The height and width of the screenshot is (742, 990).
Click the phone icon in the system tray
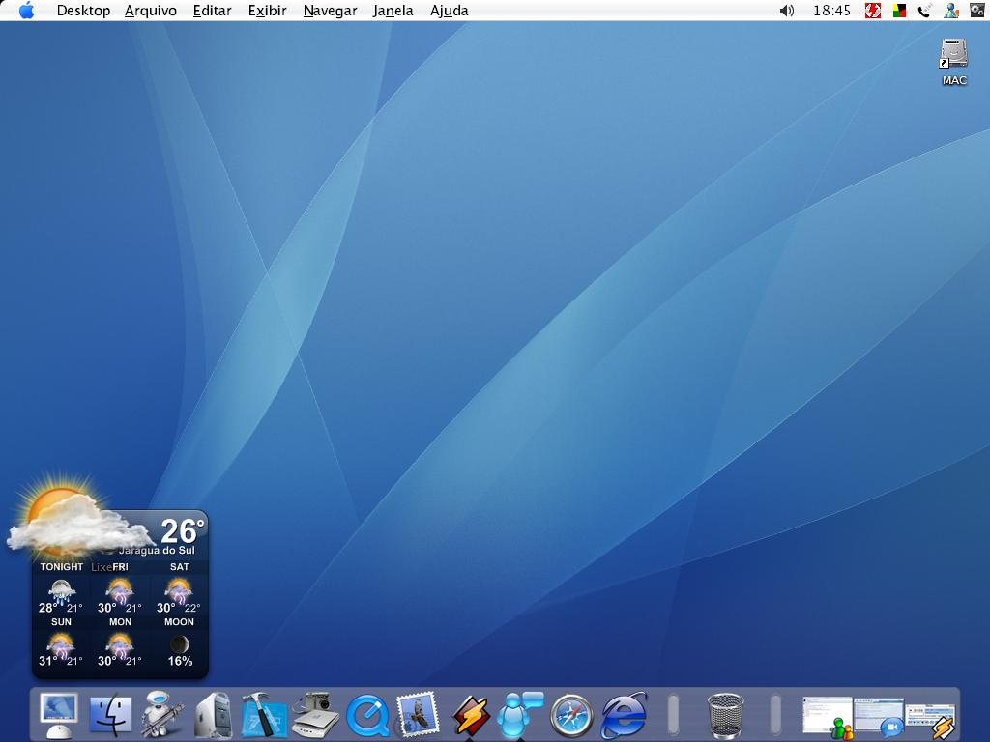(x=923, y=11)
